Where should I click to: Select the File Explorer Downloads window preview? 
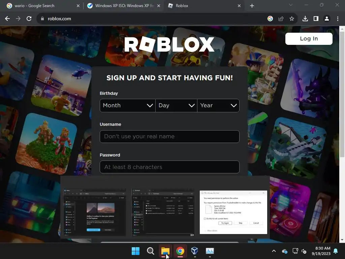click(x=163, y=212)
